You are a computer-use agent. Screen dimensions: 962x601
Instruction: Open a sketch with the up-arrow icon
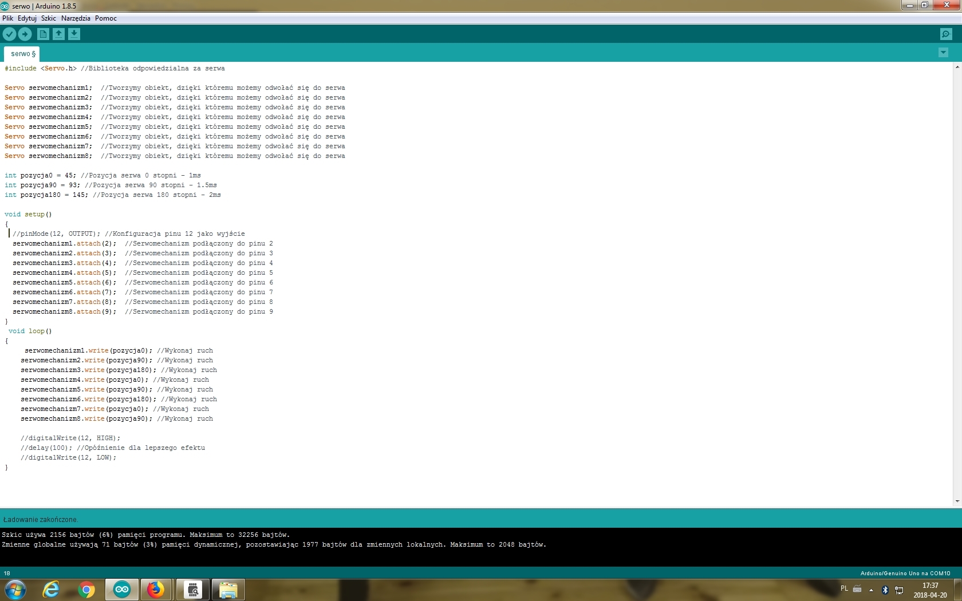pos(58,34)
